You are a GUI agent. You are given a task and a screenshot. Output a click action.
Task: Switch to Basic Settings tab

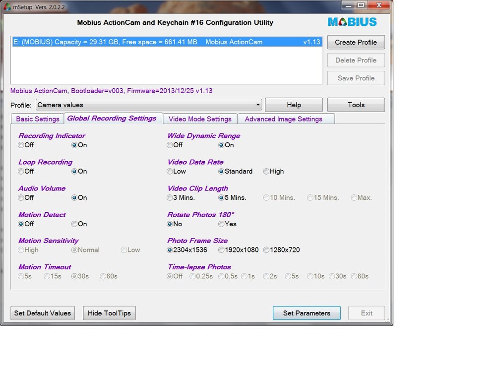(38, 119)
